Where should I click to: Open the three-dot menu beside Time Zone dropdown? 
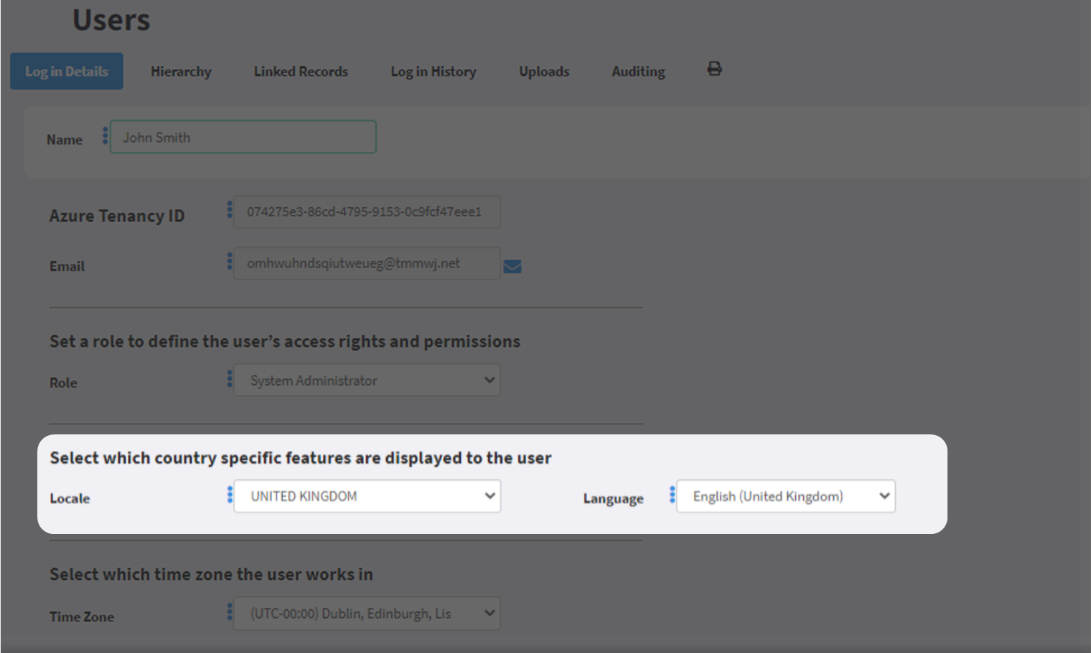tap(230, 611)
